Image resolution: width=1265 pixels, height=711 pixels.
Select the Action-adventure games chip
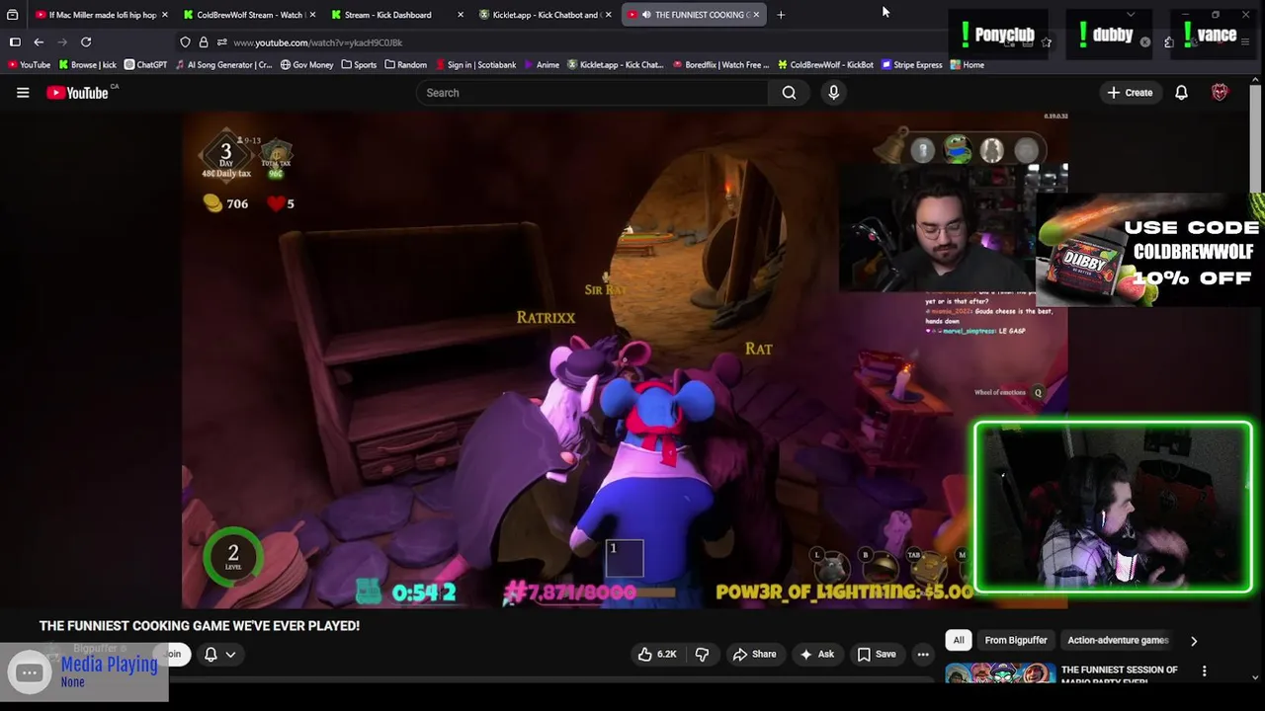[x=1118, y=640]
